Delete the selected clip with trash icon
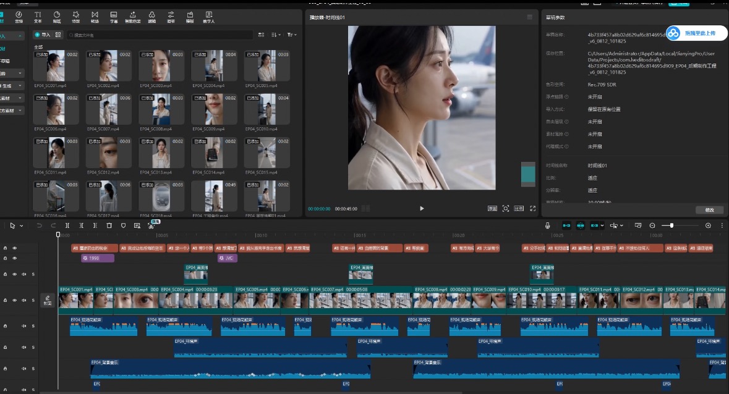The image size is (729, 394). (109, 225)
